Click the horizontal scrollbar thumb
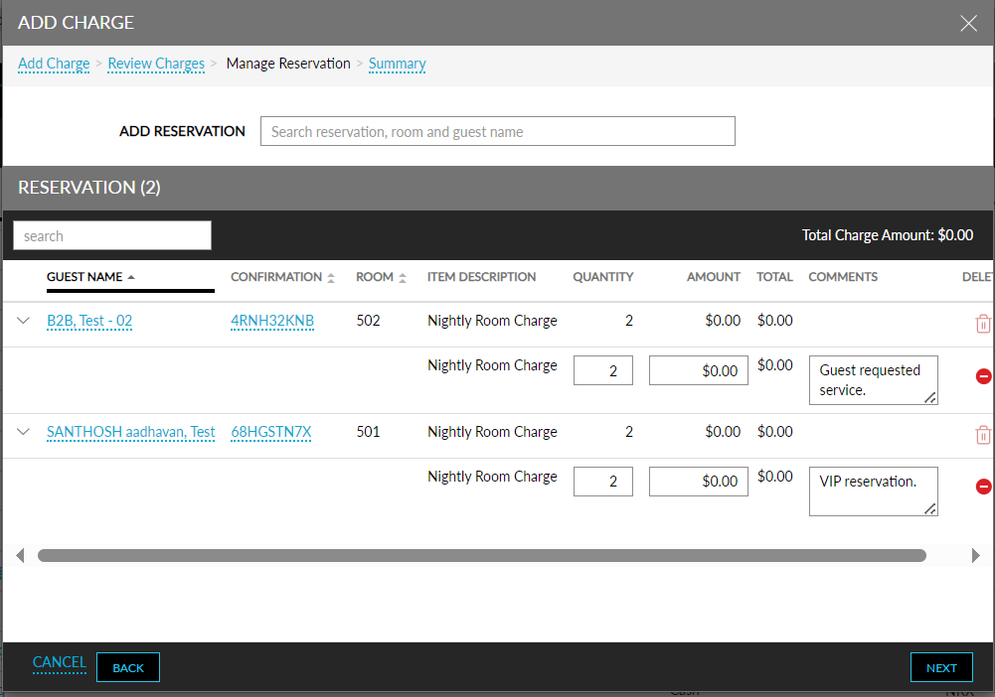The image size is (995, 697). click(482, 556)
